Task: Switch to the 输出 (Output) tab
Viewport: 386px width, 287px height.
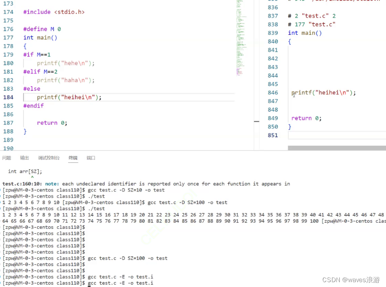Action: click(24, 158)
